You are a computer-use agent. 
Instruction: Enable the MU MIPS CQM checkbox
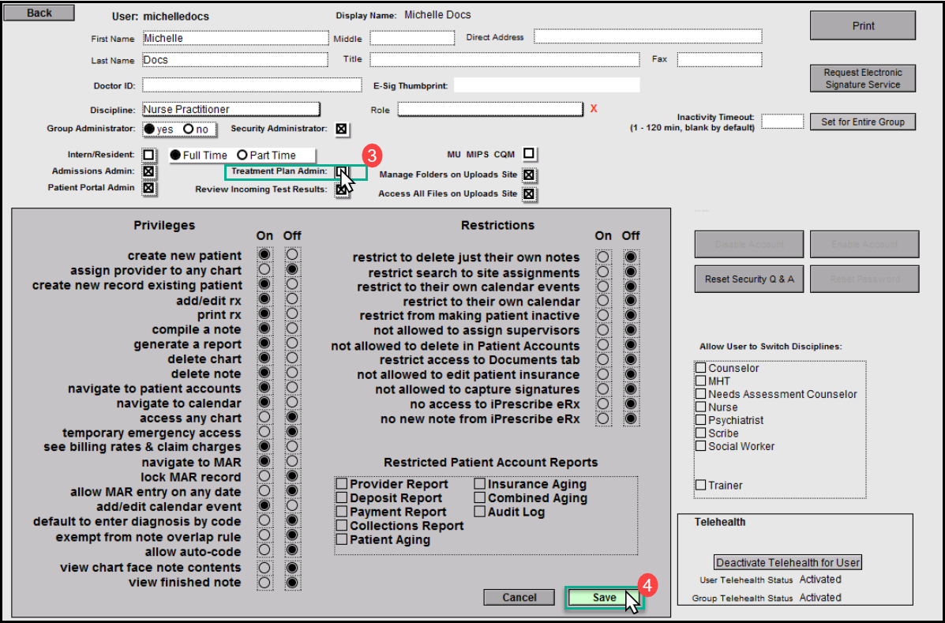tap(529, 154)
